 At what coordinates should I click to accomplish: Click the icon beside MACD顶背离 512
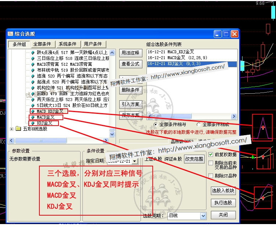33,64
